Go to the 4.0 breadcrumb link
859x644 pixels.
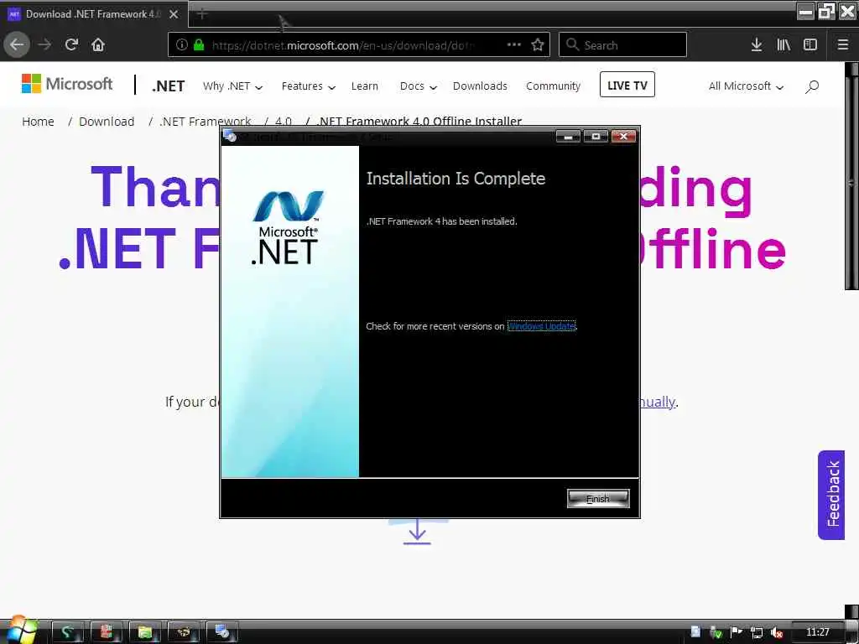click(284, 121)
